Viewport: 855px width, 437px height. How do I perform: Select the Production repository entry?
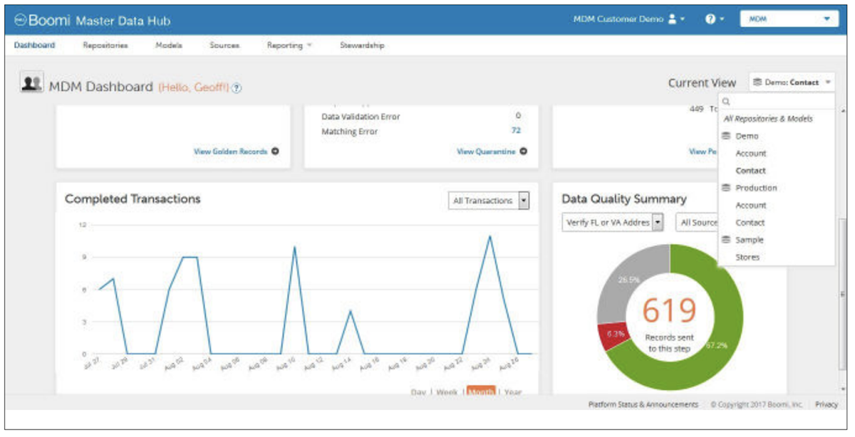pyautogui.click(x=756, y=188)
